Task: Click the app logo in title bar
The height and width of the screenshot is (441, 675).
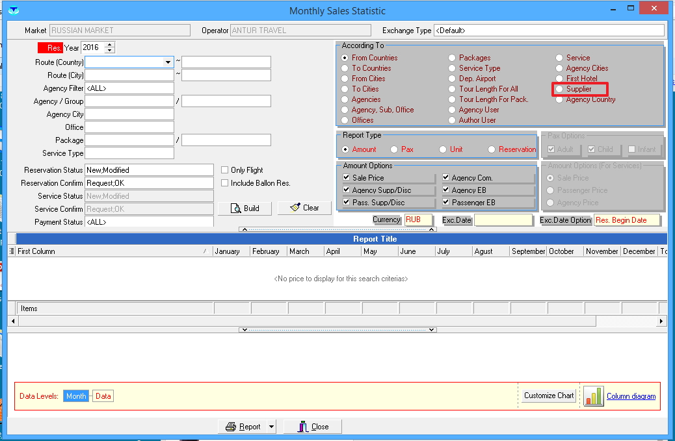Action: pos(13,10)
